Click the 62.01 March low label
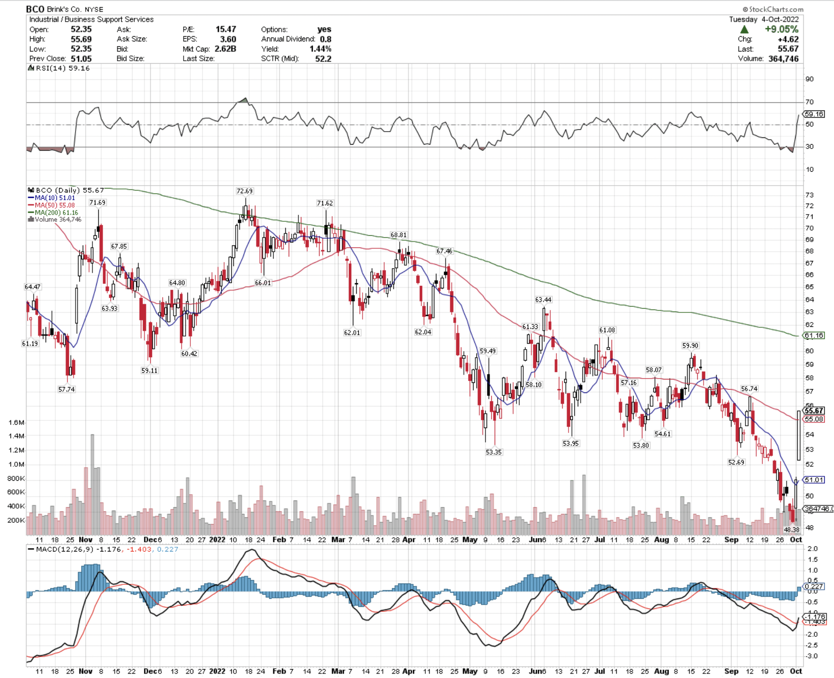834x678 pixels. [352, 332]
